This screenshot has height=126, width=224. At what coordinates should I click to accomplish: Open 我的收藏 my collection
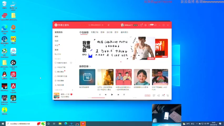pos(59,85)
